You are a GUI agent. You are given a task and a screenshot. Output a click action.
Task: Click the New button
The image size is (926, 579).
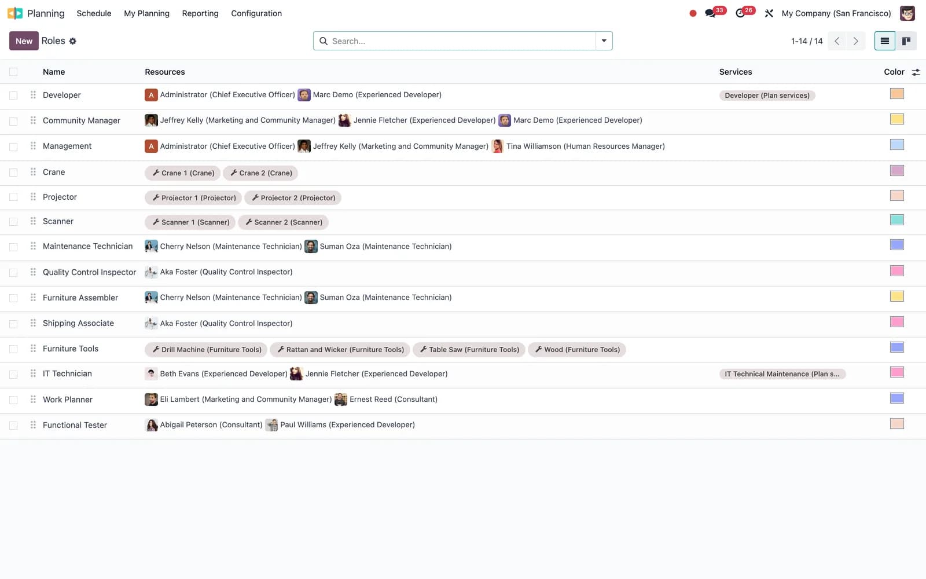pos(24,41)
